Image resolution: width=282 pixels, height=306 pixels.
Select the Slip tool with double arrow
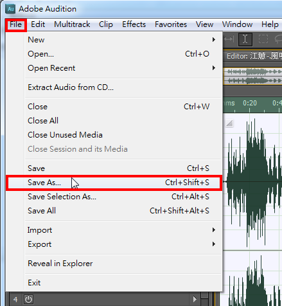pos(229,39)
